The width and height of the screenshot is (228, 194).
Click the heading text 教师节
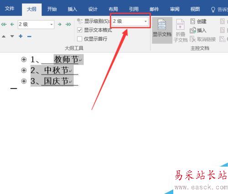pyautogui.click(x=66, y=59)
